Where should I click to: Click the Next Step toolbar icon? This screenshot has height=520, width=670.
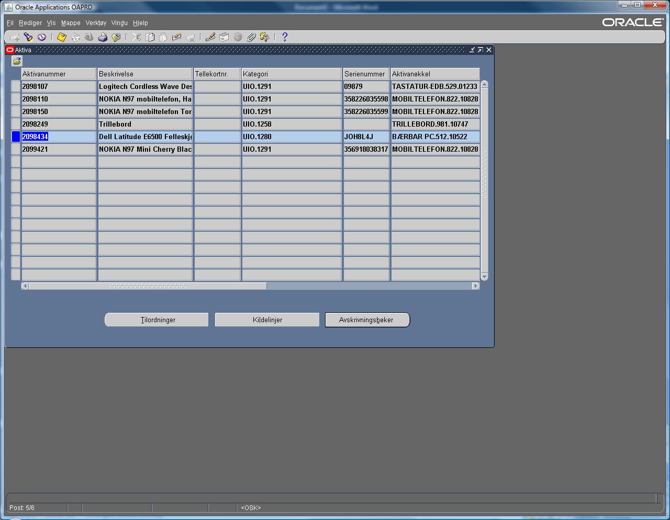click(75, 37)
